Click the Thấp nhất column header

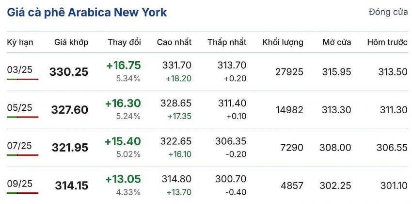227,42
